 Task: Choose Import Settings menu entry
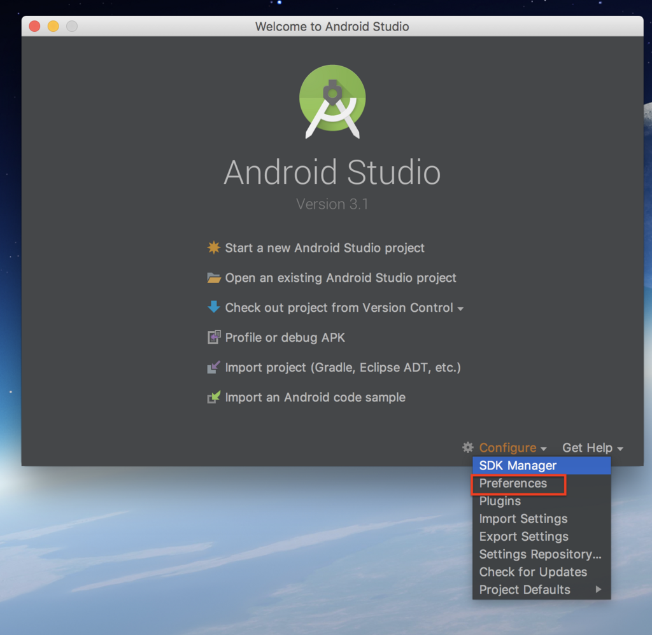pos(541,519)
